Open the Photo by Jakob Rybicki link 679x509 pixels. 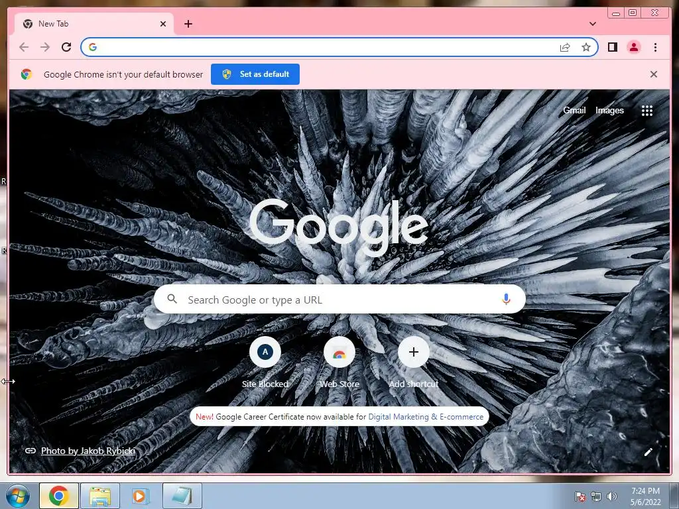click(88, 451)
